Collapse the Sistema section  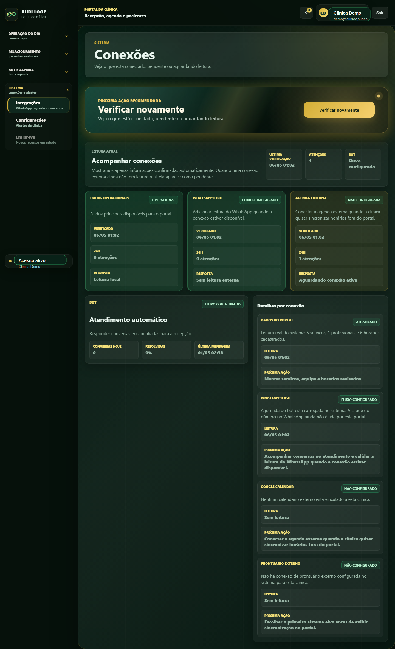point(38,90)
